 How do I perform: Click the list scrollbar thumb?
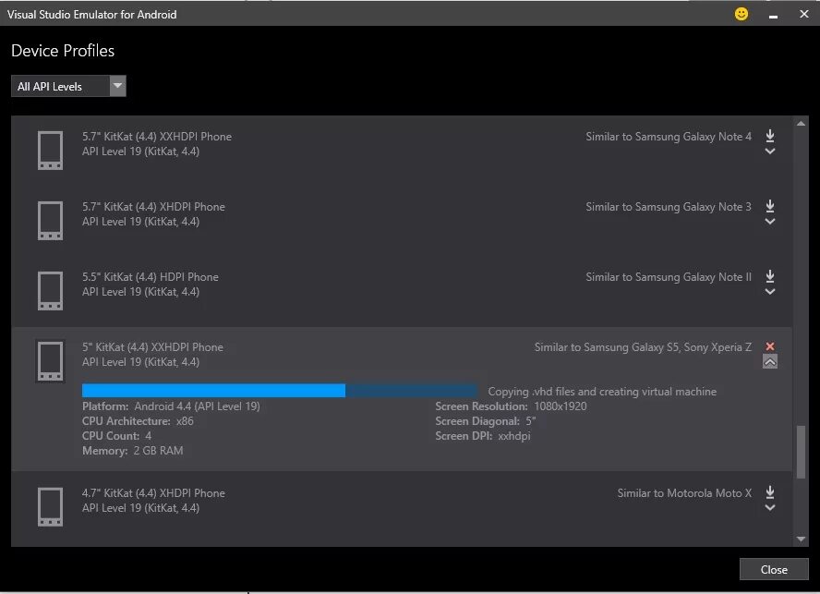point(801,452)
